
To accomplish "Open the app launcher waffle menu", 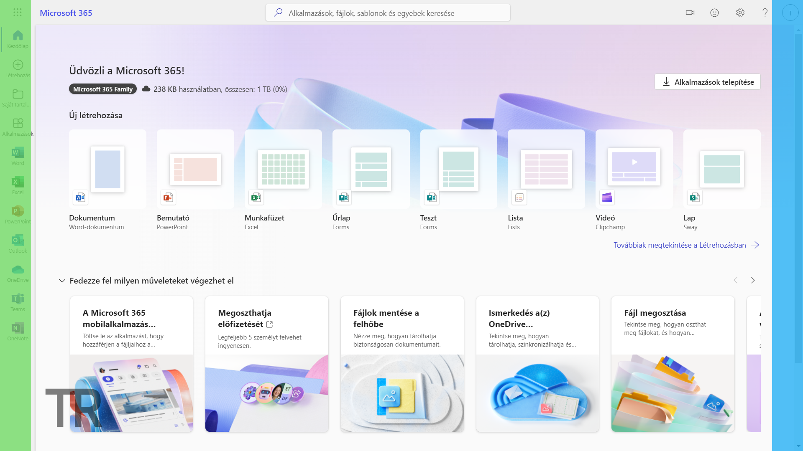I will point(17,13).
